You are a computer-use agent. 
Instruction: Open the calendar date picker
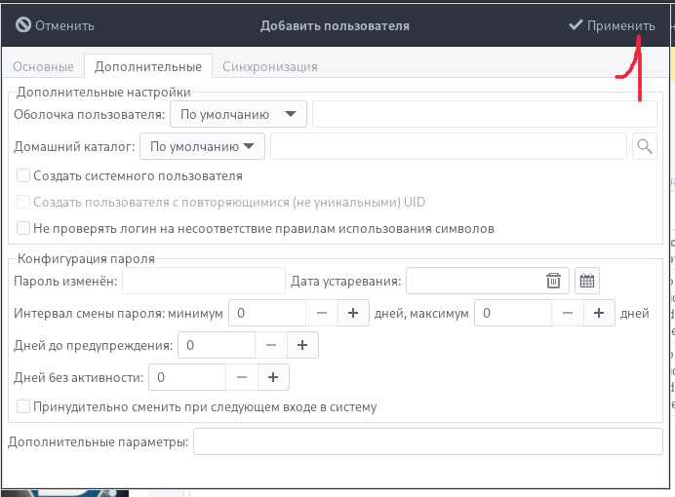[x=586, y=281]
